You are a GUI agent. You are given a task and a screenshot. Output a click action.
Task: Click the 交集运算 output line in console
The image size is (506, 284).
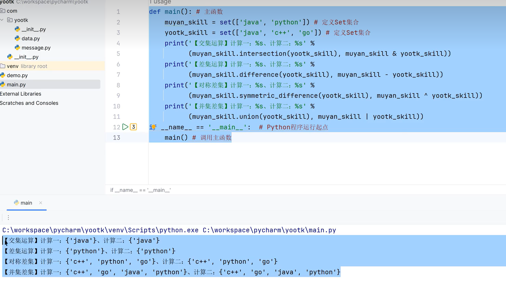[x=81, y=241]
